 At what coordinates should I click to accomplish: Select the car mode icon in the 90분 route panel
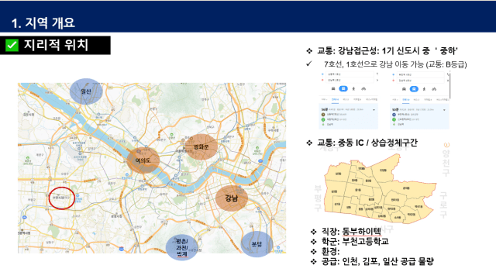[404, 89]
